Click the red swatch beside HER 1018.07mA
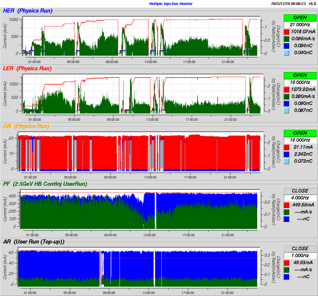318x296 pixels. click(x=286, y=31)
